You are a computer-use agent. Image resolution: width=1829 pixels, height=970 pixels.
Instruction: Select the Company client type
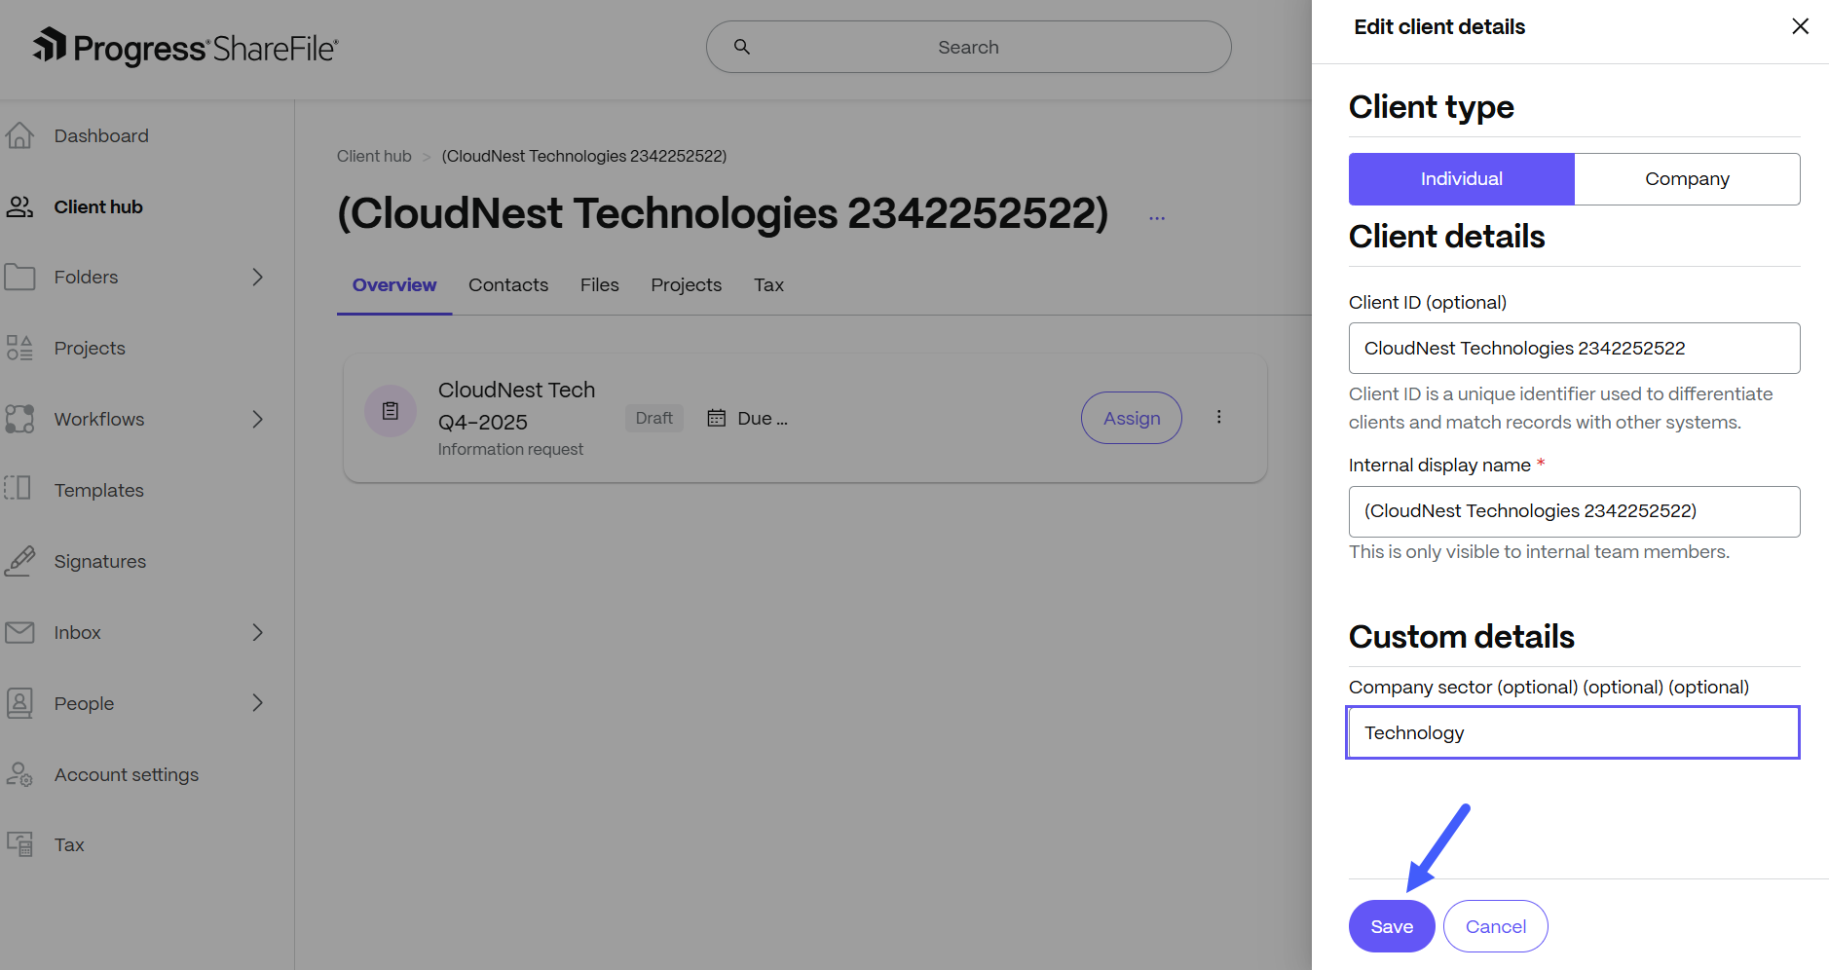coord(1687,178)
